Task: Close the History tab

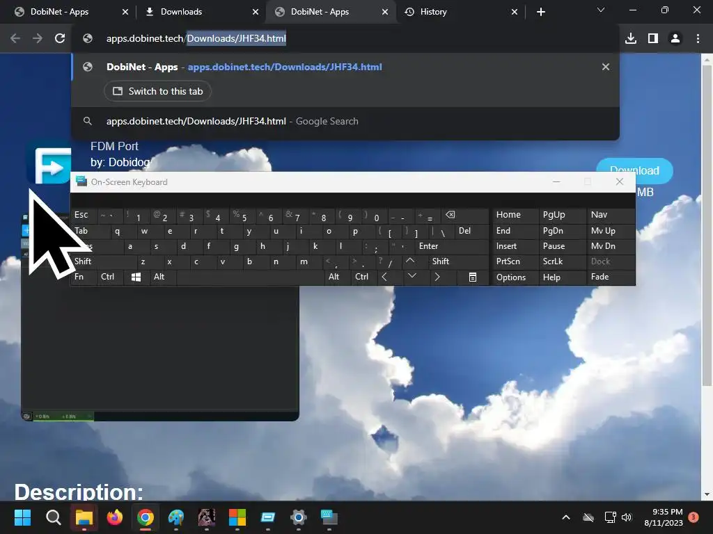Action: click(515, 12)
